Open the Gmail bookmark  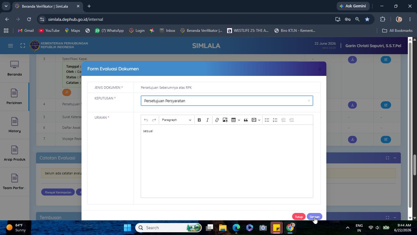pyautogui.click(x=26, y=31)
